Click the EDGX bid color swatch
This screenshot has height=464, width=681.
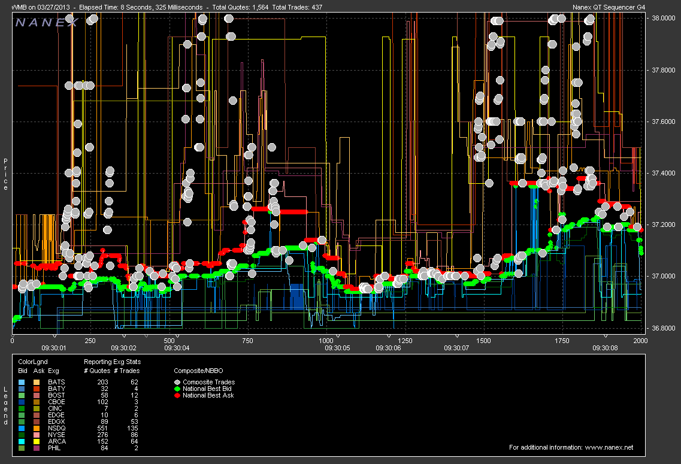click(22, 422)
